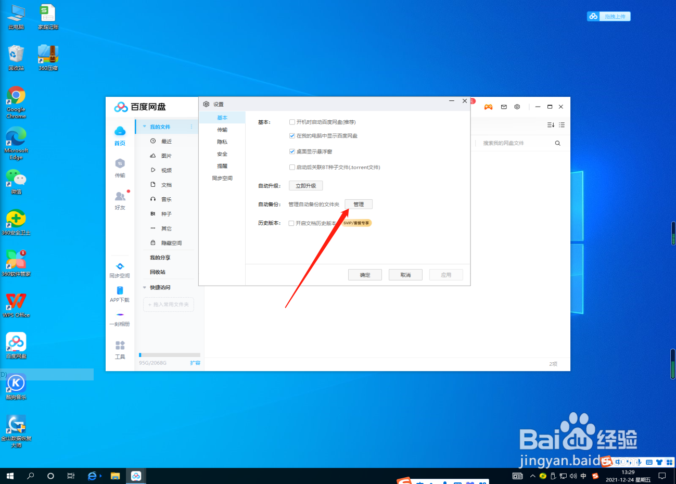Viewport: 676px width, 484px height.
Task: Click the search magnifier icon
Action: [x=558, y=143]
